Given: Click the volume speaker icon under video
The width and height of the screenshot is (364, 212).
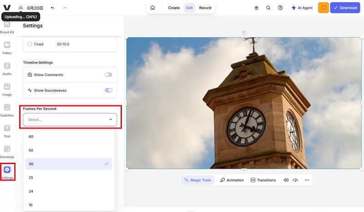Looking at the screenshot, I should click(286, 180).
